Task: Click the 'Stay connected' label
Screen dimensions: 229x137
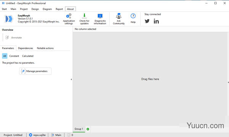Action: point(152,14)
